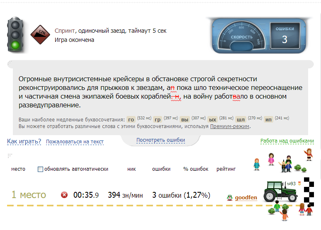The image size is (321, 230).
Task: Click the drag handle dots above the results table
Action: (x=10, y=156)
